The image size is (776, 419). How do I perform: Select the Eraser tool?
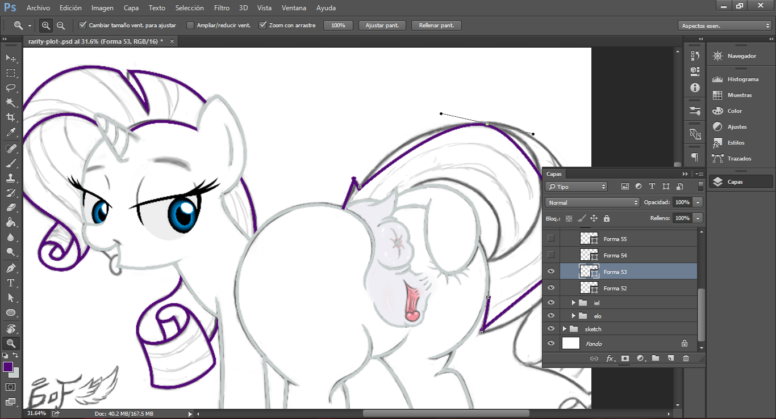11,208
